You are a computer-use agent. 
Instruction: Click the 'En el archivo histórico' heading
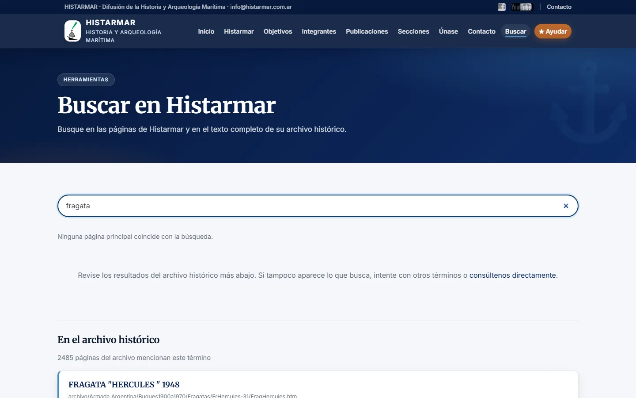point(109,340)
